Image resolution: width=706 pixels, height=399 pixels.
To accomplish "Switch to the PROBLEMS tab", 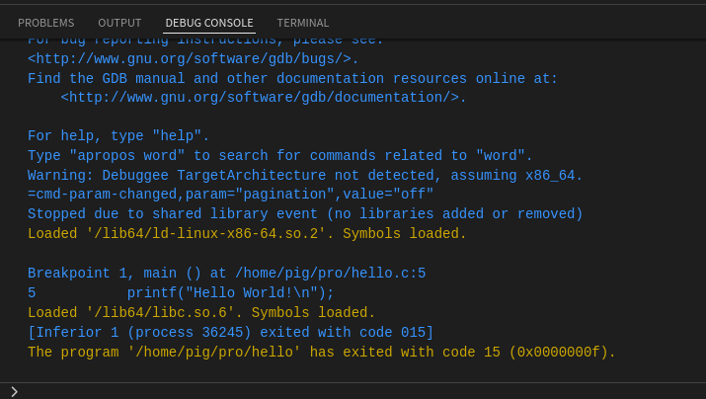I will [46, 23].
